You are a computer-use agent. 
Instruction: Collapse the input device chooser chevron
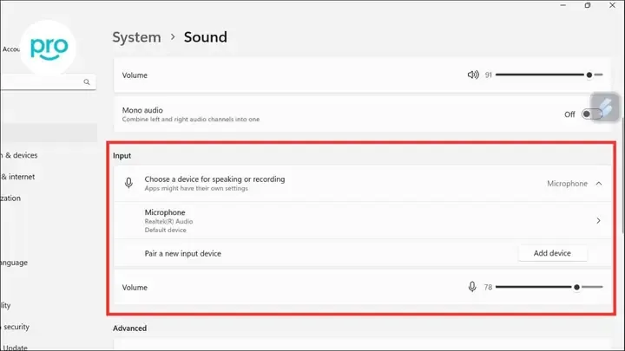[x=599, y=184]
